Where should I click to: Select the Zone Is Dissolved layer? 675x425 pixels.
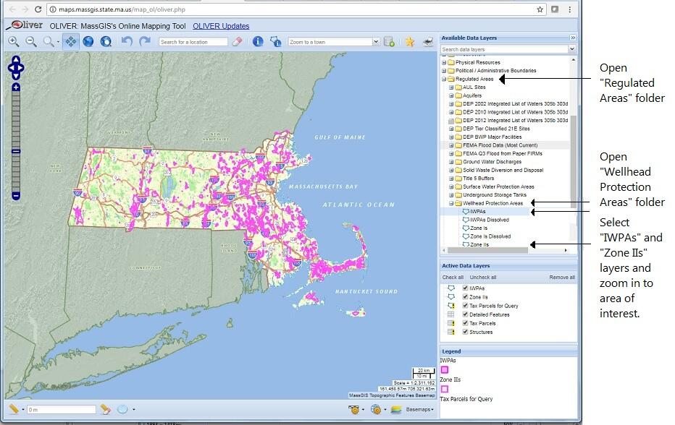[x=490, y=236]
